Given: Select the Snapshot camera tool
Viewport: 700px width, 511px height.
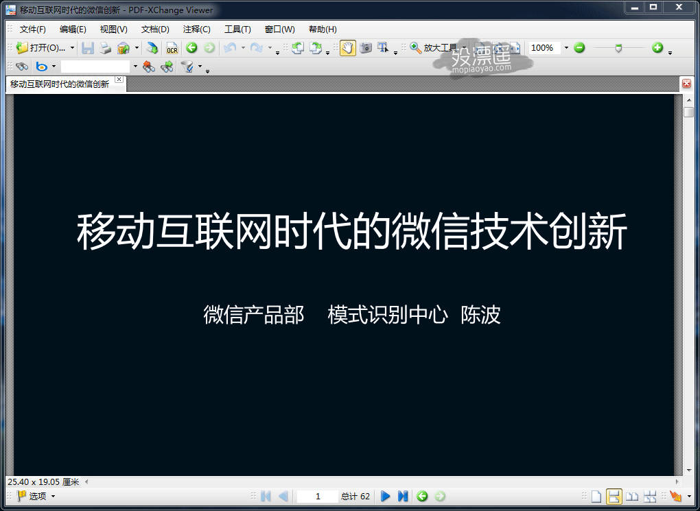Looking at the screenshot, I should 366,48.
